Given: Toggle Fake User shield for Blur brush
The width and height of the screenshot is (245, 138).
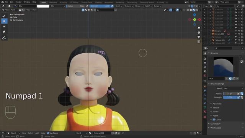Looking at the screenshot, I should 230,79.
